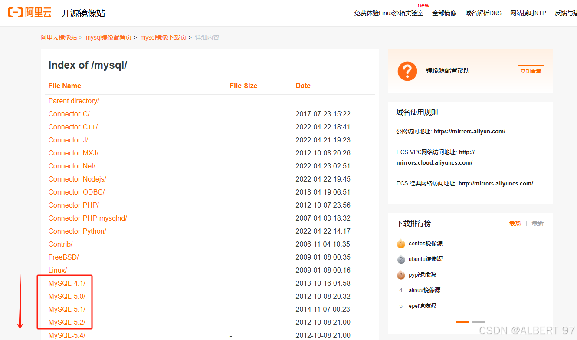This screenshot has width=577, height=340.
Task: Open 全部镜像 in top navigation
Action: coord(444,13)
